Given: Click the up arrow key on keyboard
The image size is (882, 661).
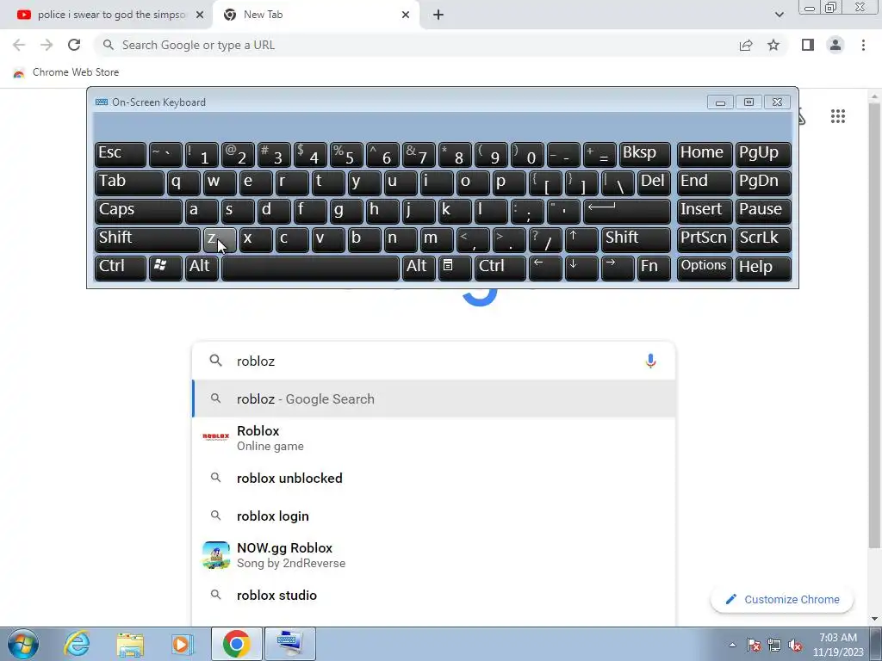Looking at the screenshot, I should 581,239.
